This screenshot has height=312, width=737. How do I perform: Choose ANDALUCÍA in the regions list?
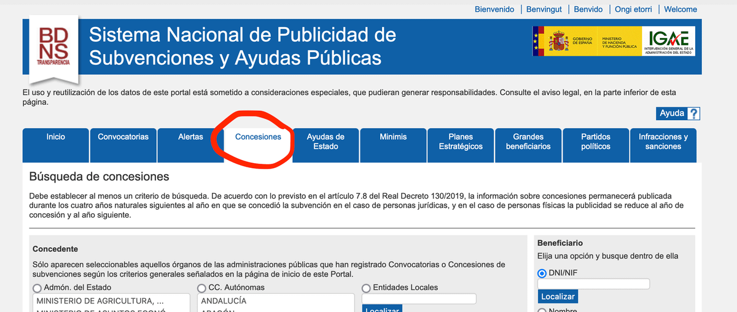[224, 301]
